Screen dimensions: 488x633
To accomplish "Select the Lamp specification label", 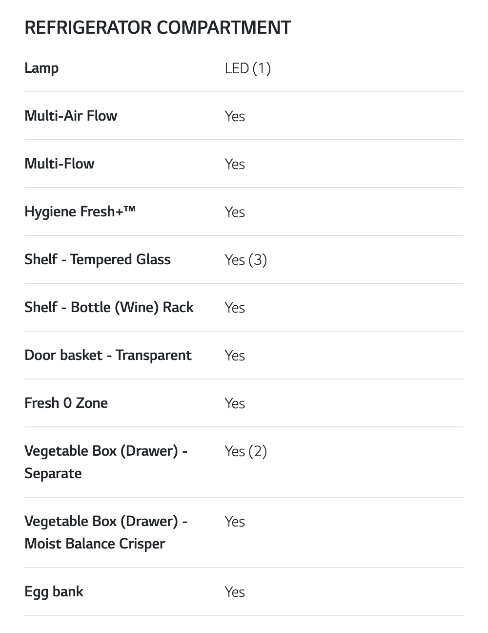I will (41, 68).
